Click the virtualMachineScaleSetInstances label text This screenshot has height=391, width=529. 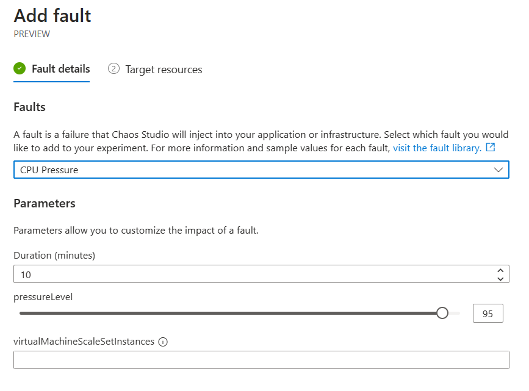click(84, 342)
